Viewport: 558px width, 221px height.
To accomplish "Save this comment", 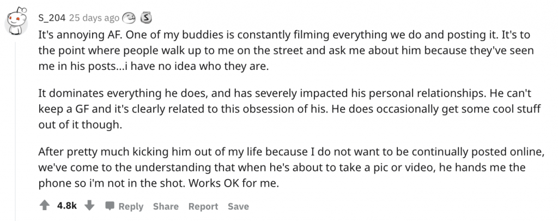I will tap(238, 206).
